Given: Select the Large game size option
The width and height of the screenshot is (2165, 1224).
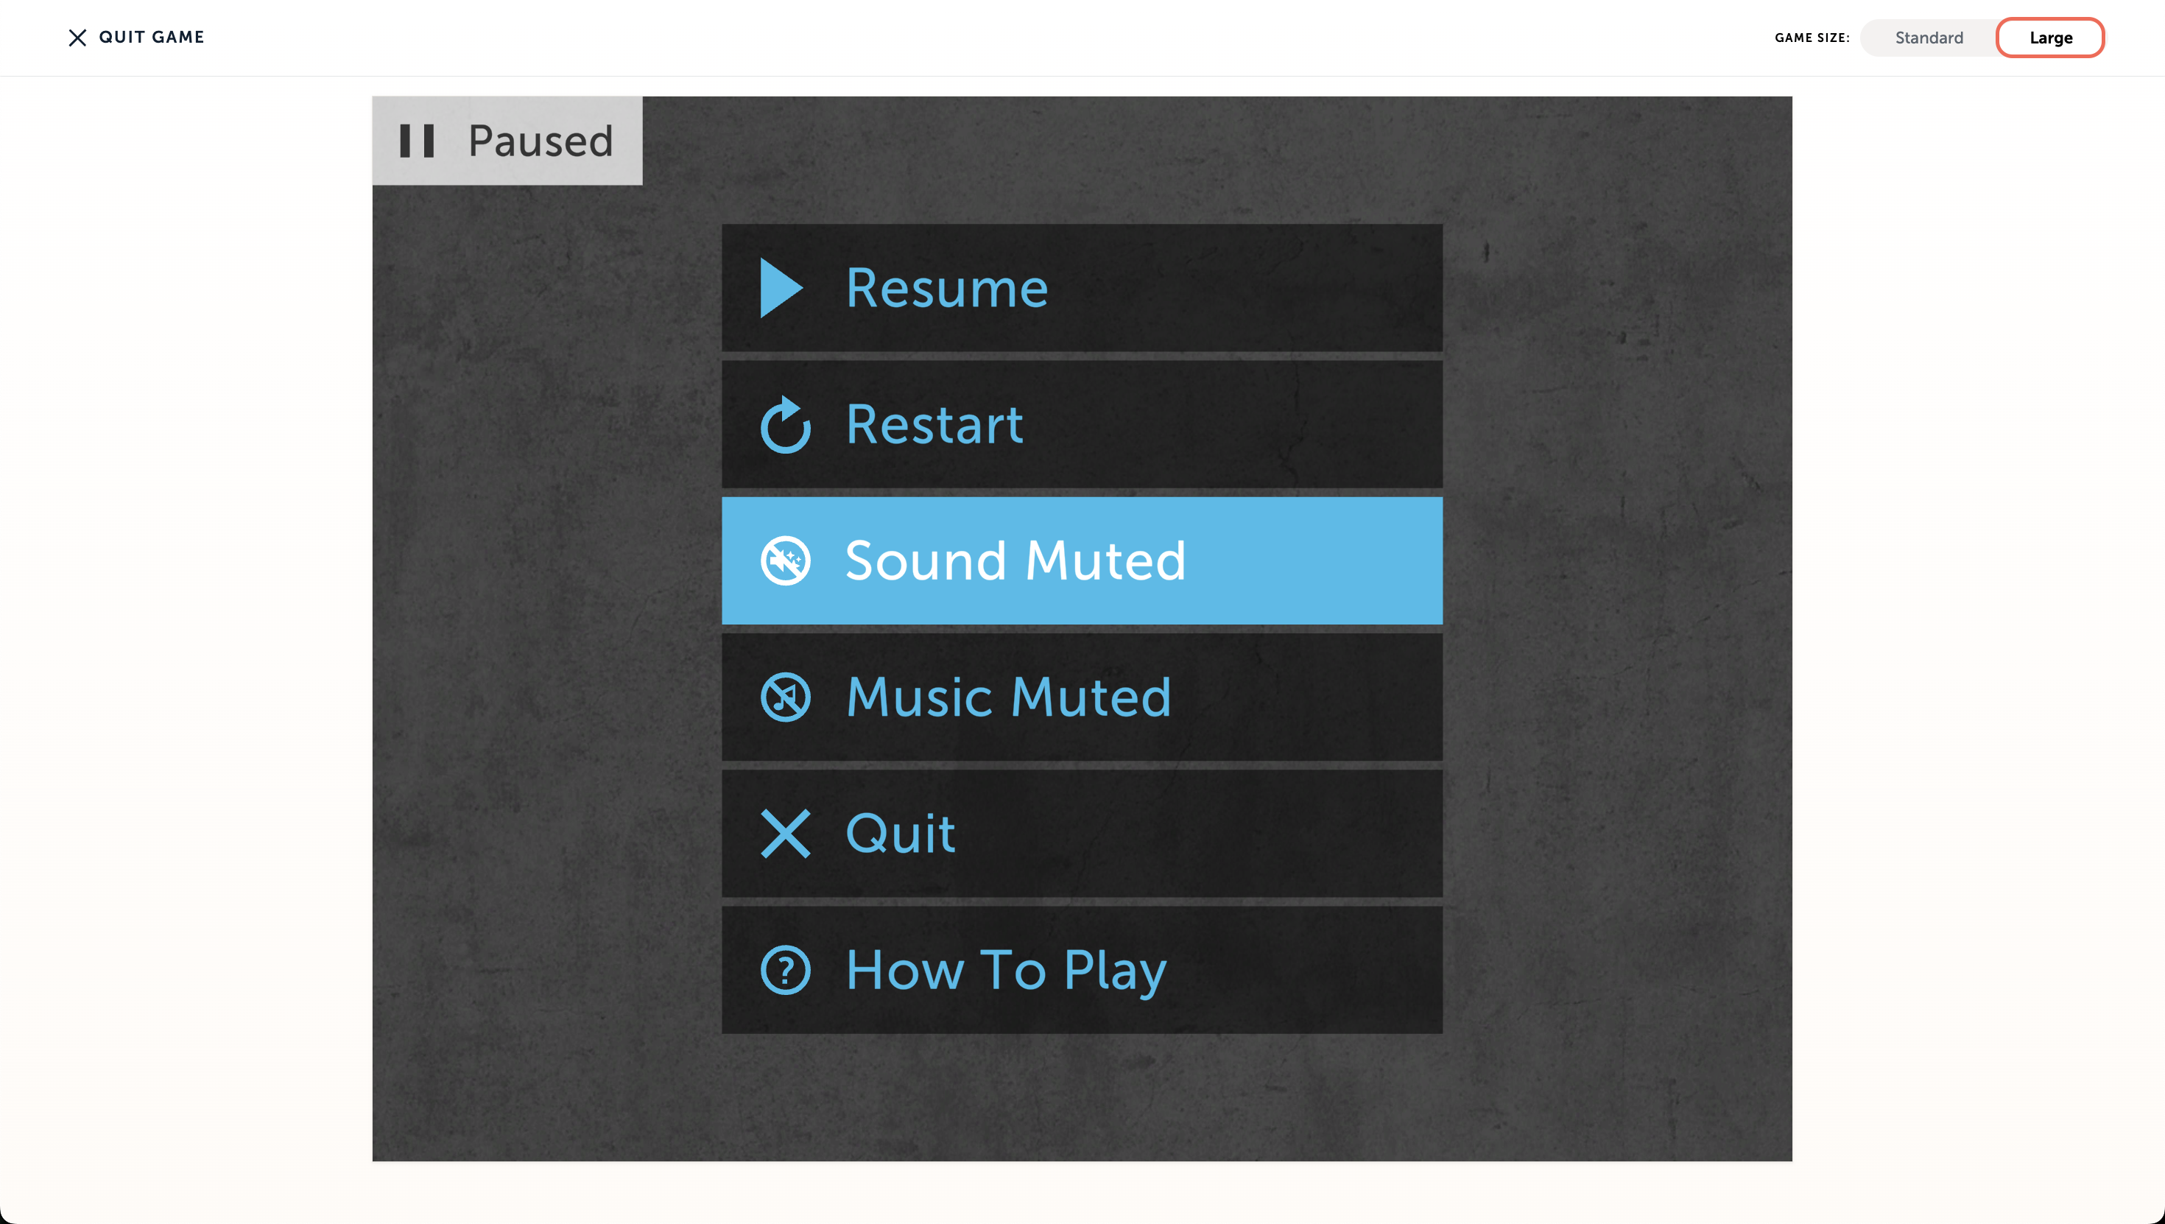Looking at the screenshot, I should point(2051,37).
